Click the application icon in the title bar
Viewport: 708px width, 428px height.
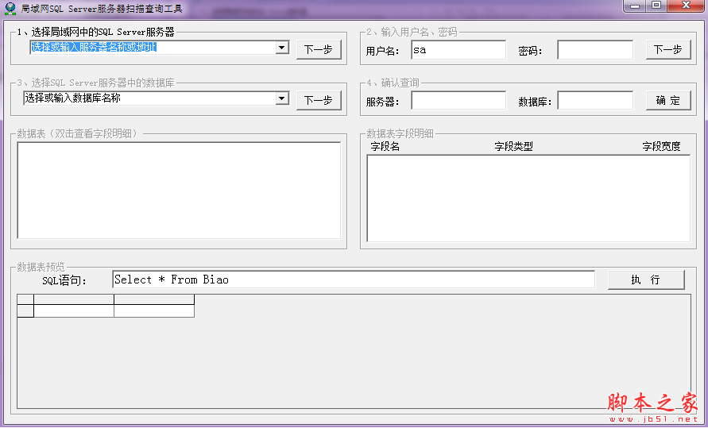click(x=10, y=9)
